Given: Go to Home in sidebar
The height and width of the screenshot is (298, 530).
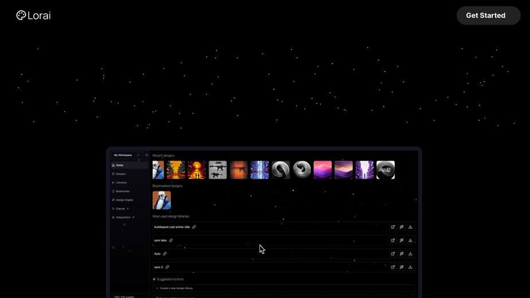Looking at the screenshot, I should [x=129, y=166].
